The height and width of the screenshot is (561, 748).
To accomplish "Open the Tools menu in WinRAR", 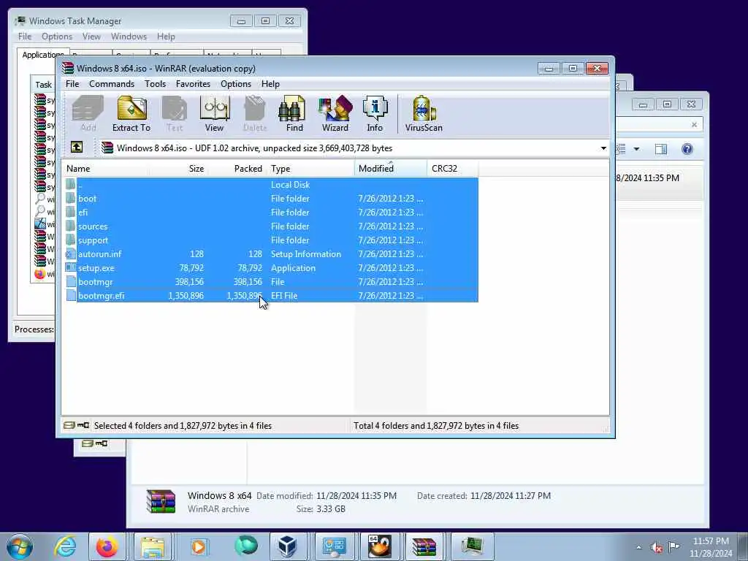I will pyautogui.click(x=155, y=84).
